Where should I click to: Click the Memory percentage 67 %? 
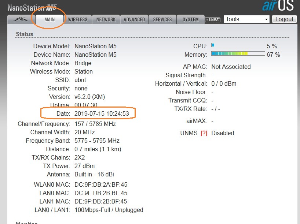coord(273,55)
